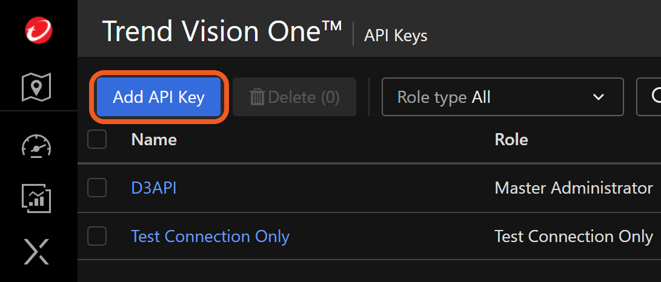Click the API Keys page title
Image resolution: width=661 pixels, height=282 pixels.
point(396,36)
